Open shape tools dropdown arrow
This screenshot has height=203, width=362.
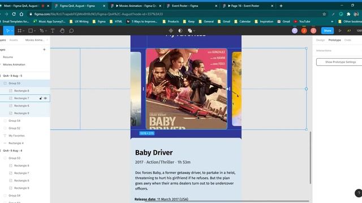coord(35,31)
